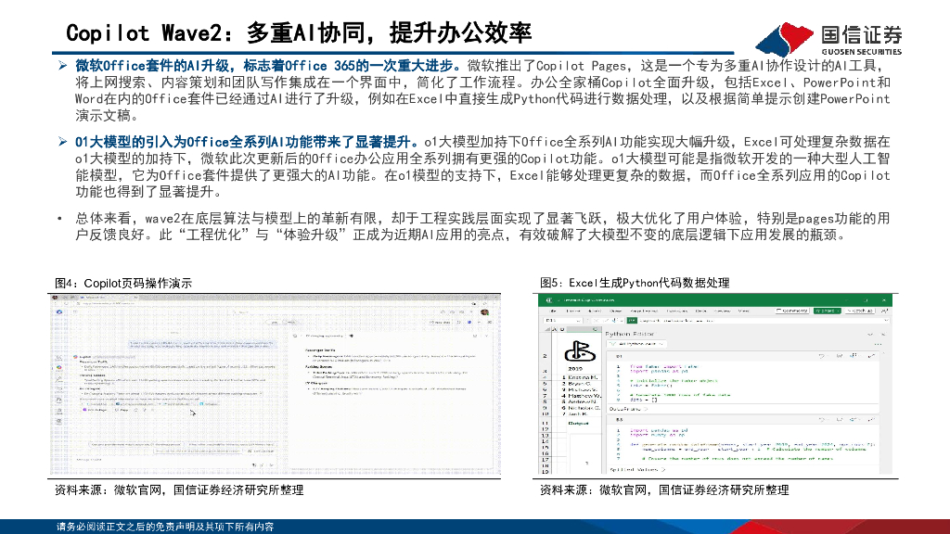Image resolution: width=950 pixels, height=534 pixels.
Task: Click green Share button in Excel screenshot
Action: [827, 311]
